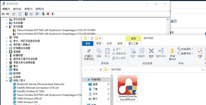Click the 複製 copy icon in ribbon

[99, 51]
